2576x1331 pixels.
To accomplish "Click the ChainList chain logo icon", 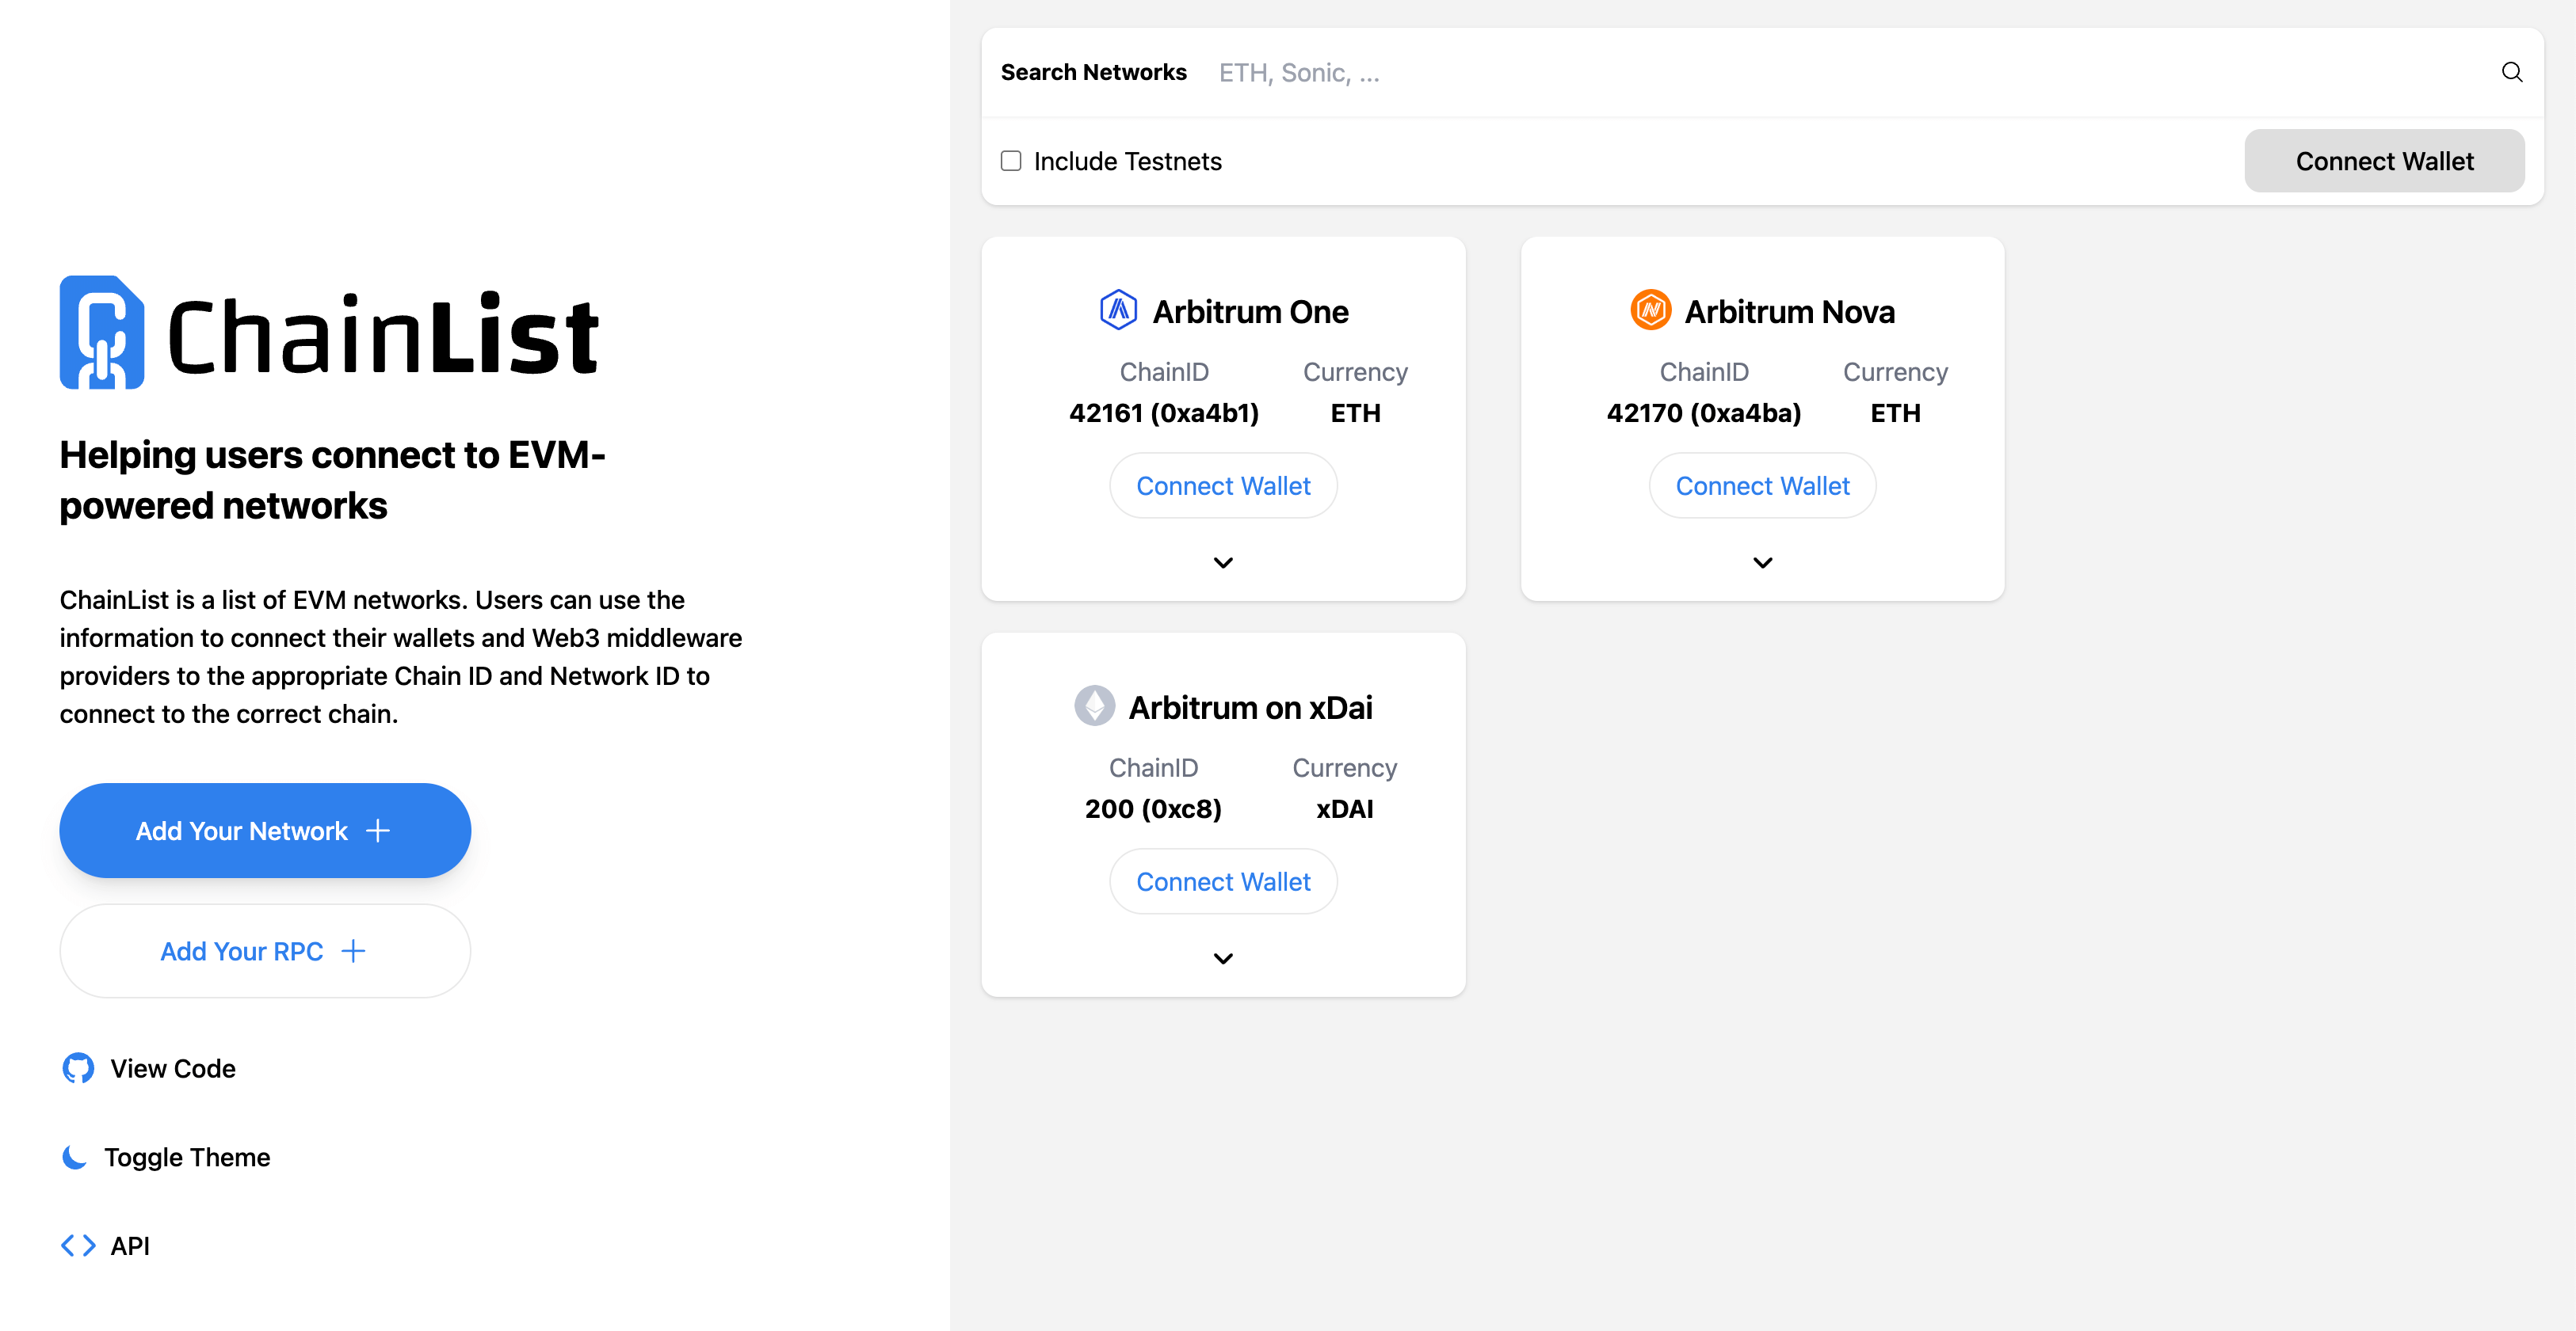I will (x=102, y=333).
